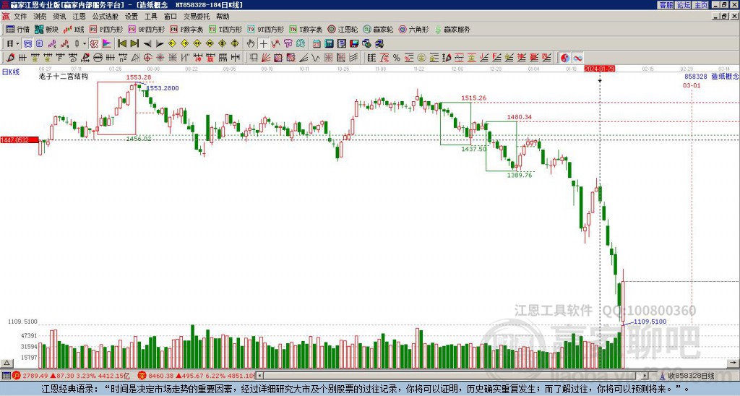Open the 文件 menu
Image resolution: width=740 pixels, height=396 pixels.
(20, 17)
